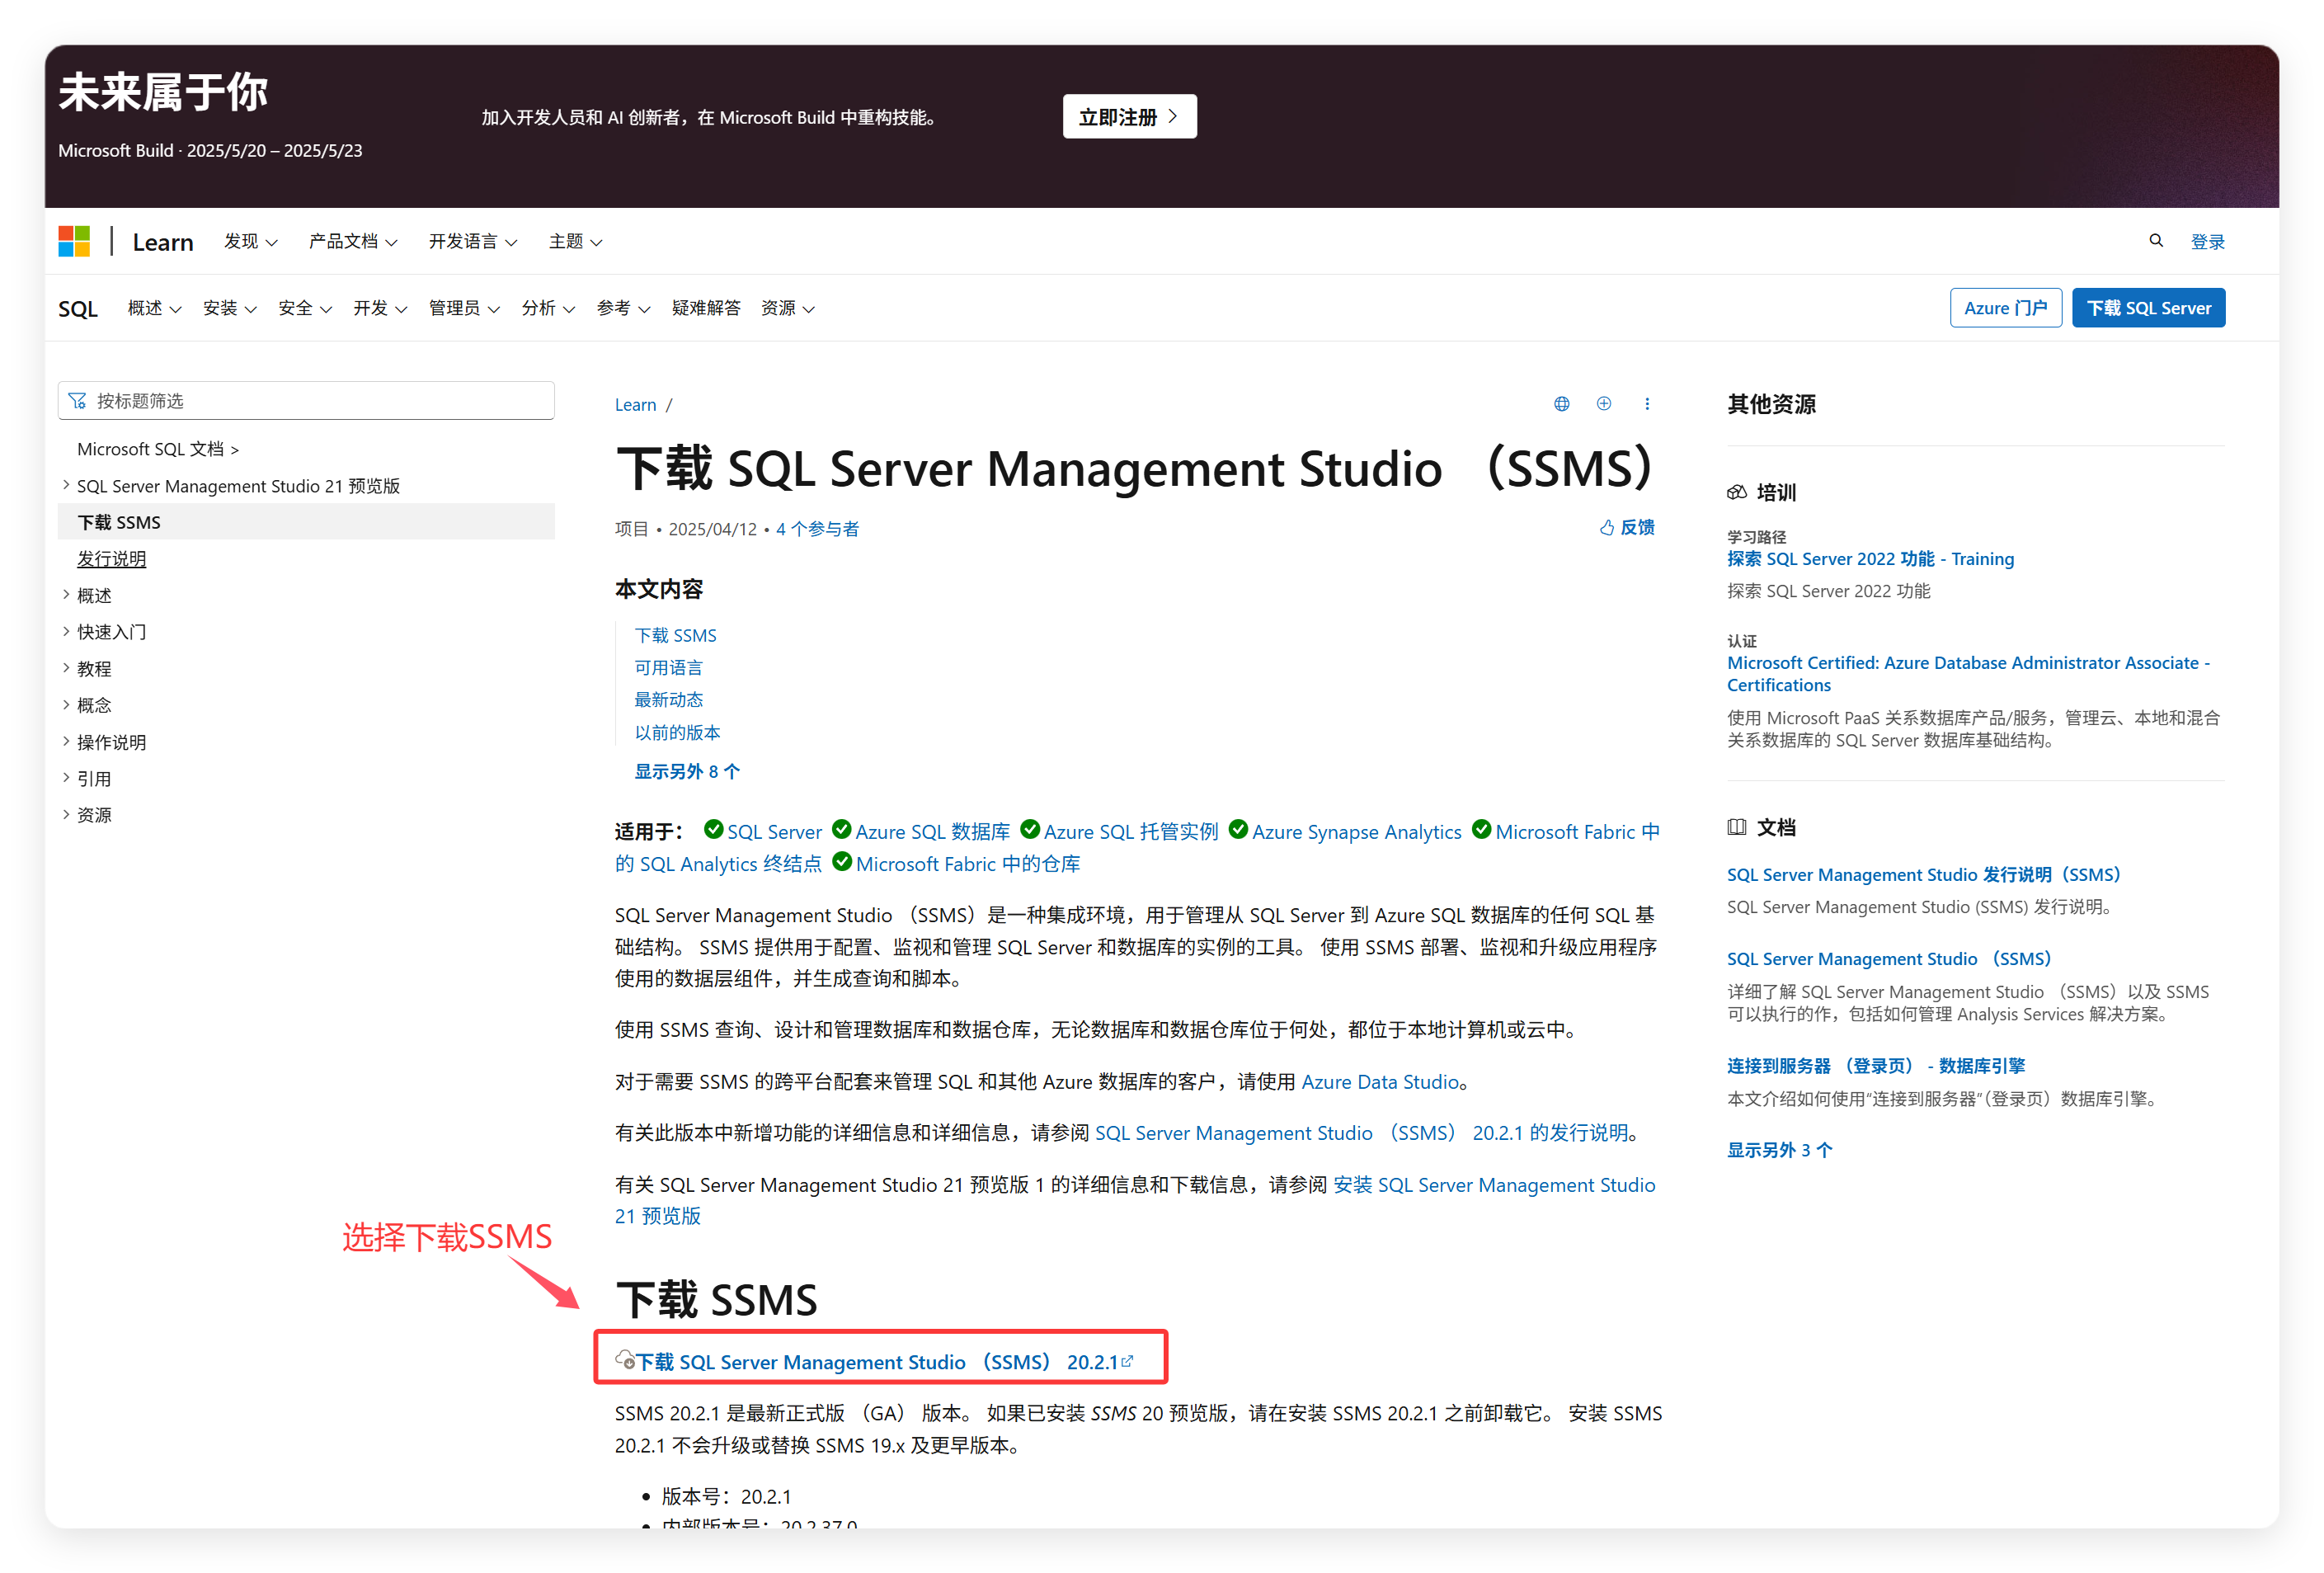
Task: Jump to 最新动态 section
Action: pos(668,699)
